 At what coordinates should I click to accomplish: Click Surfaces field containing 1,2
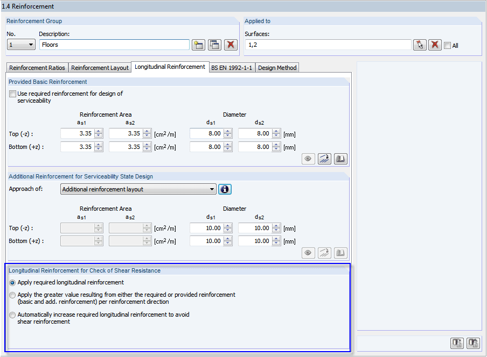coord(328,45)
